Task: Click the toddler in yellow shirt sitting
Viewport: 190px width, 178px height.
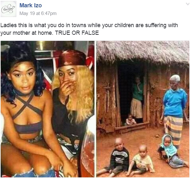Action: 142,160
